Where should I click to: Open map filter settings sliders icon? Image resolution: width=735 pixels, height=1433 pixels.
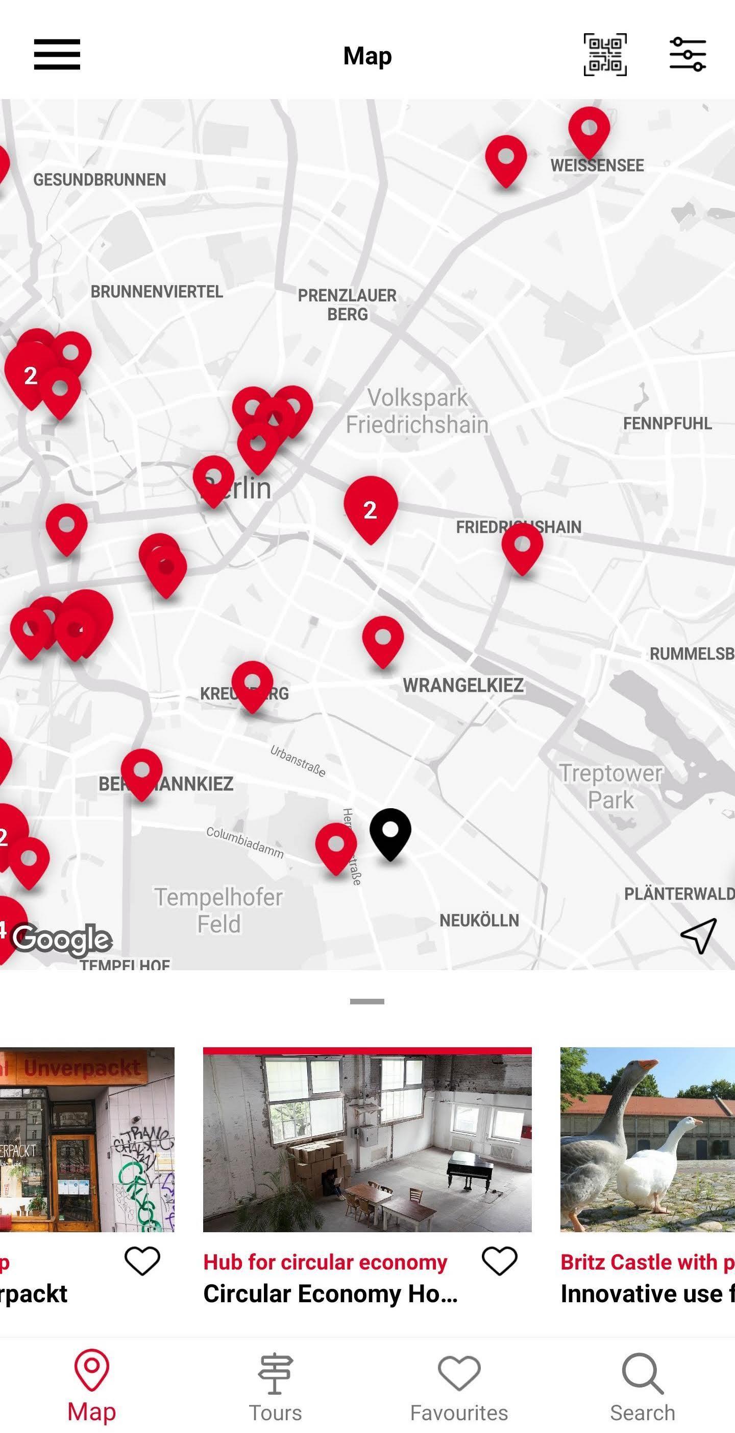coord(688,55)
